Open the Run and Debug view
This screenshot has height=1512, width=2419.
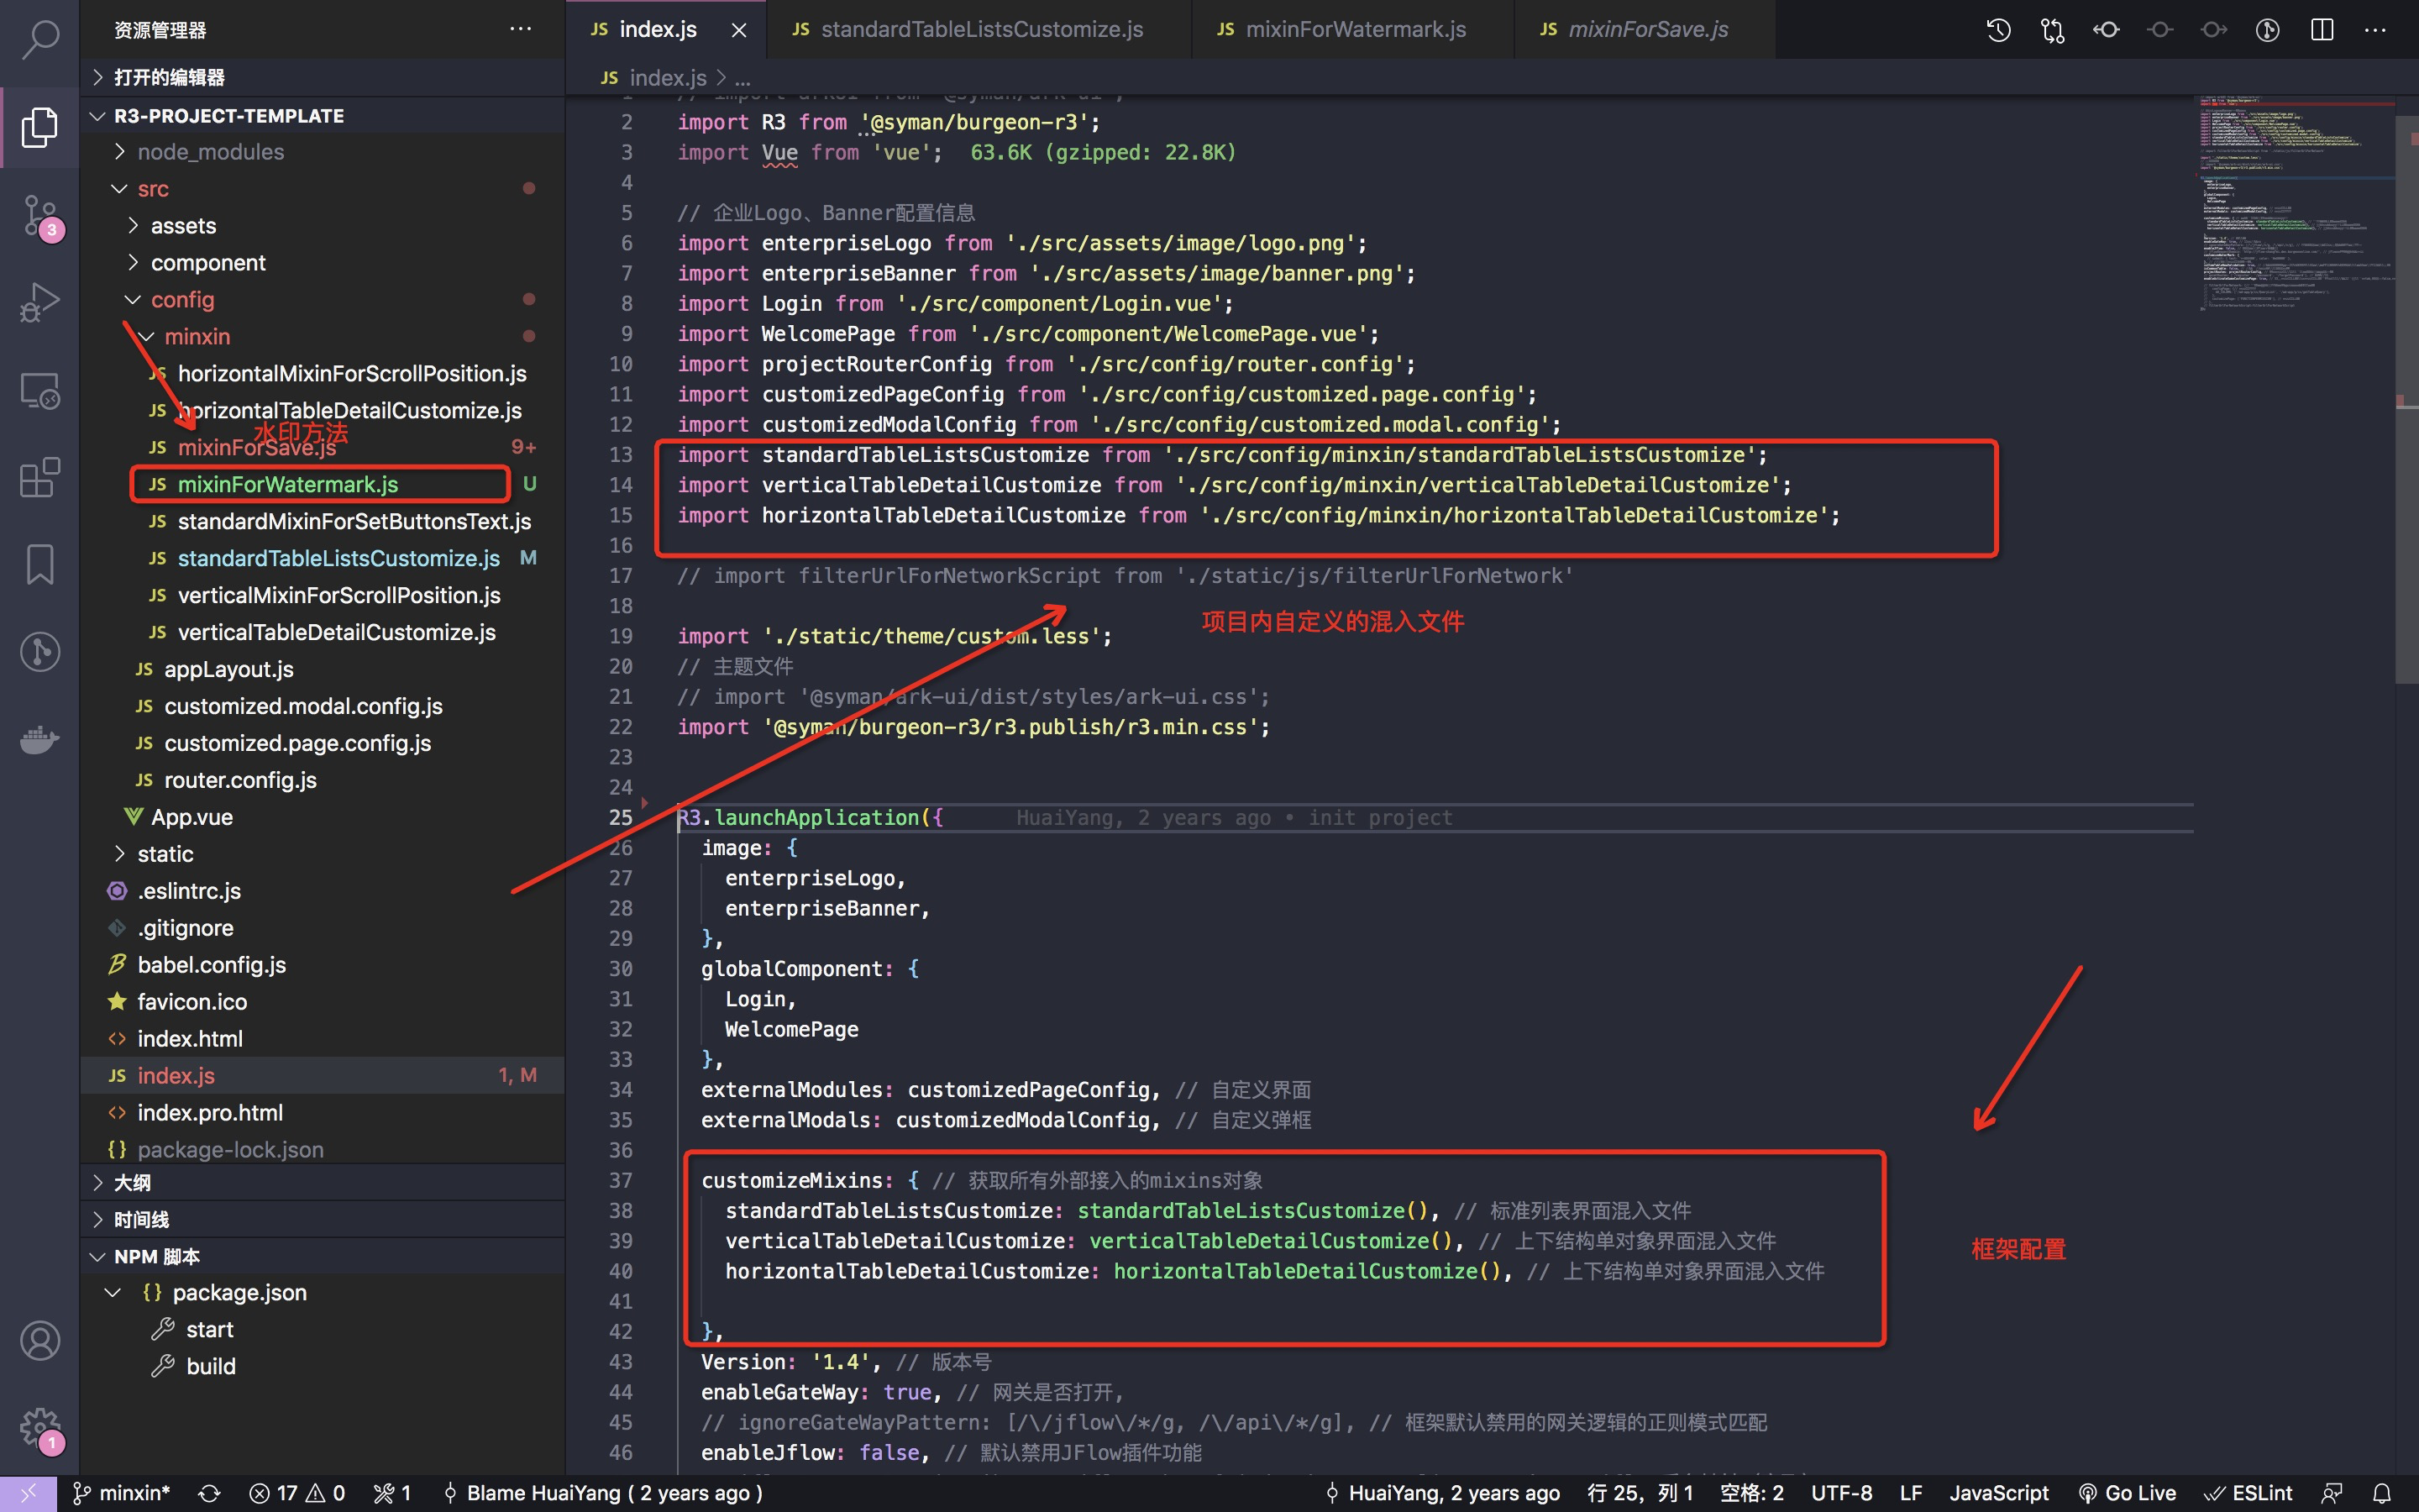pyautogui.click(x=40, y=302)
